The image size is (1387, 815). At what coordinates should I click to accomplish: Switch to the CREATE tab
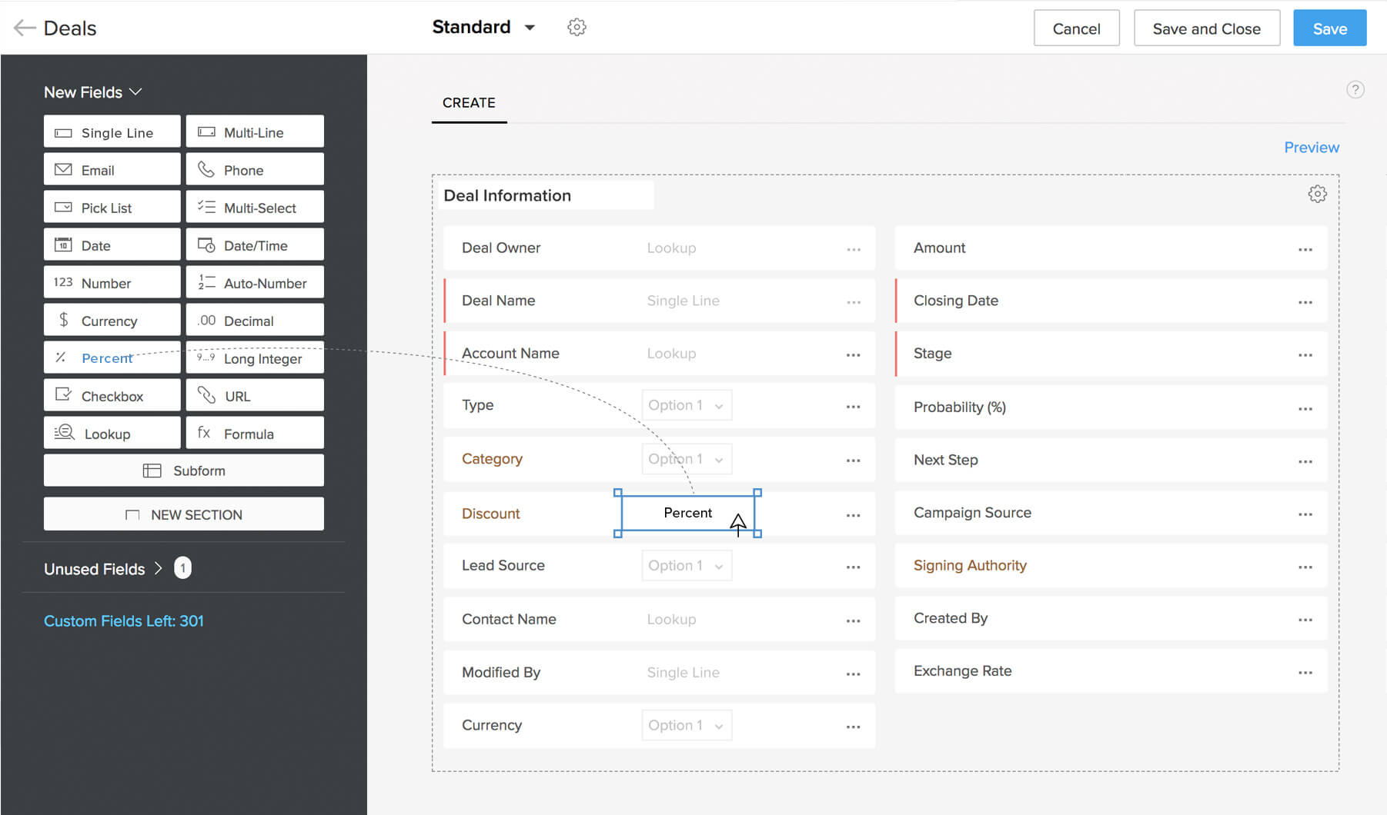coord(468,102)
